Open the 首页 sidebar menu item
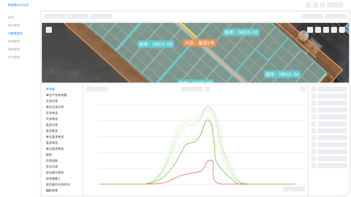The image size is (351, 197). (x=11, y=17)
